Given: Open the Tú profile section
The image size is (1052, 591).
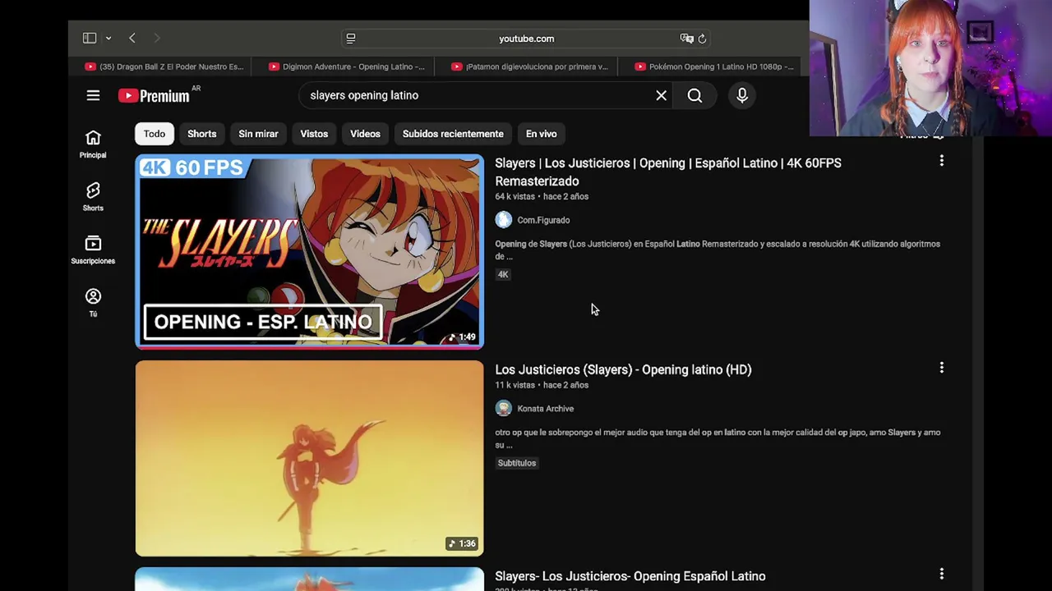Looking at the screenshot, I should tap(93, 302).
